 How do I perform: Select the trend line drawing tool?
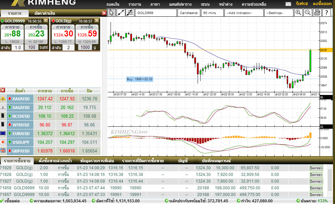tap(121, 13)
